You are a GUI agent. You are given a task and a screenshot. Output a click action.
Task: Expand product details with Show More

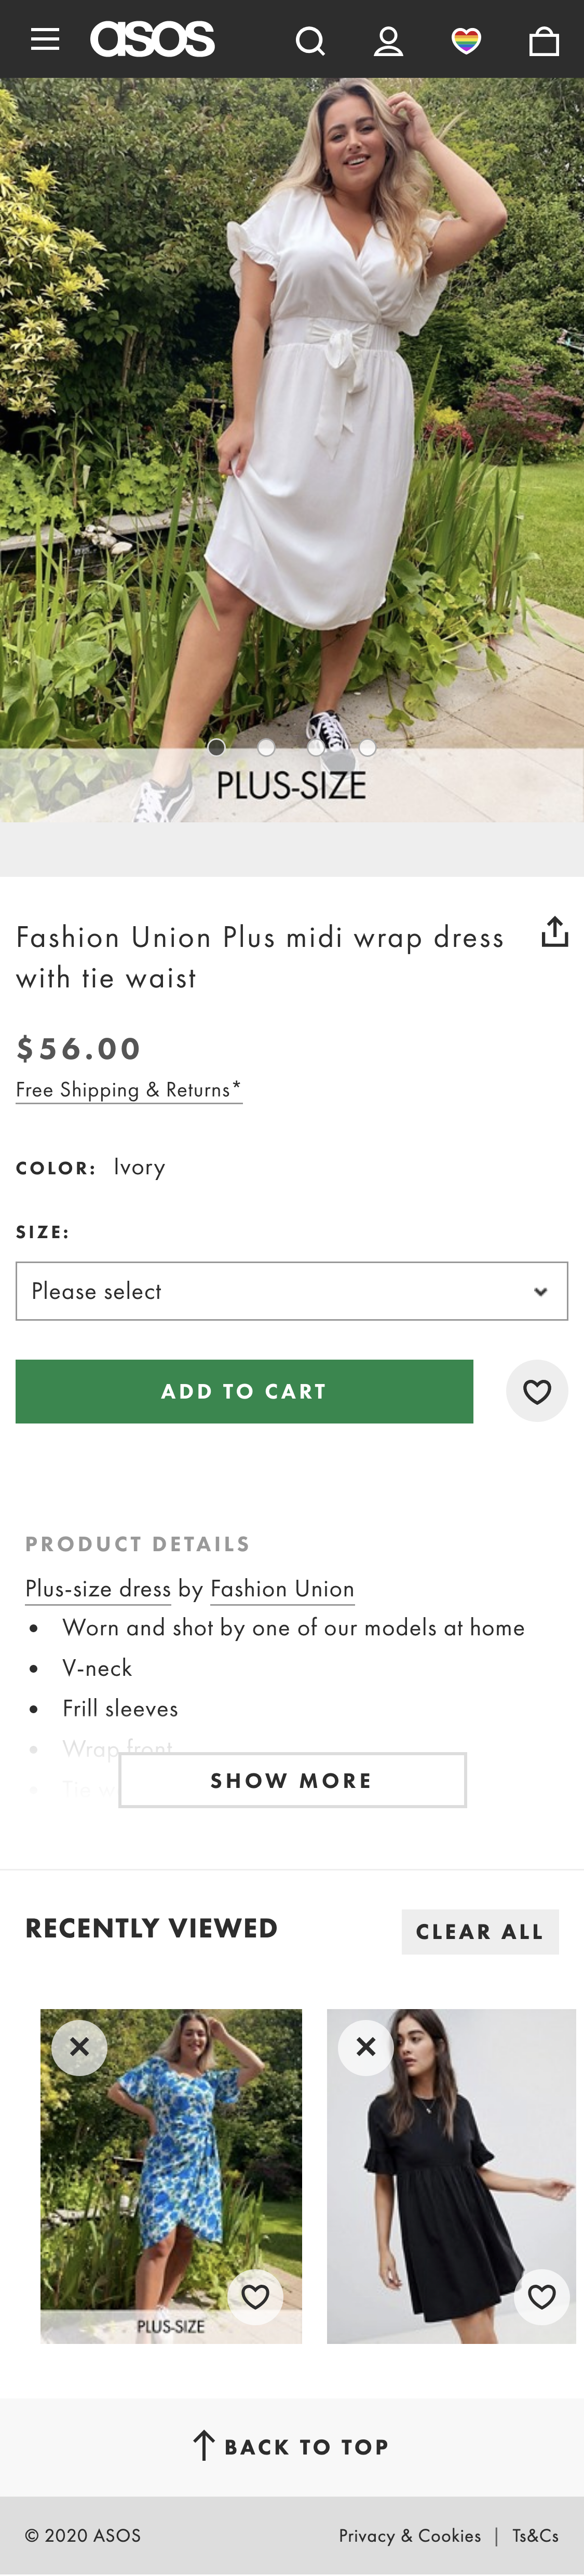point(291,1780)
